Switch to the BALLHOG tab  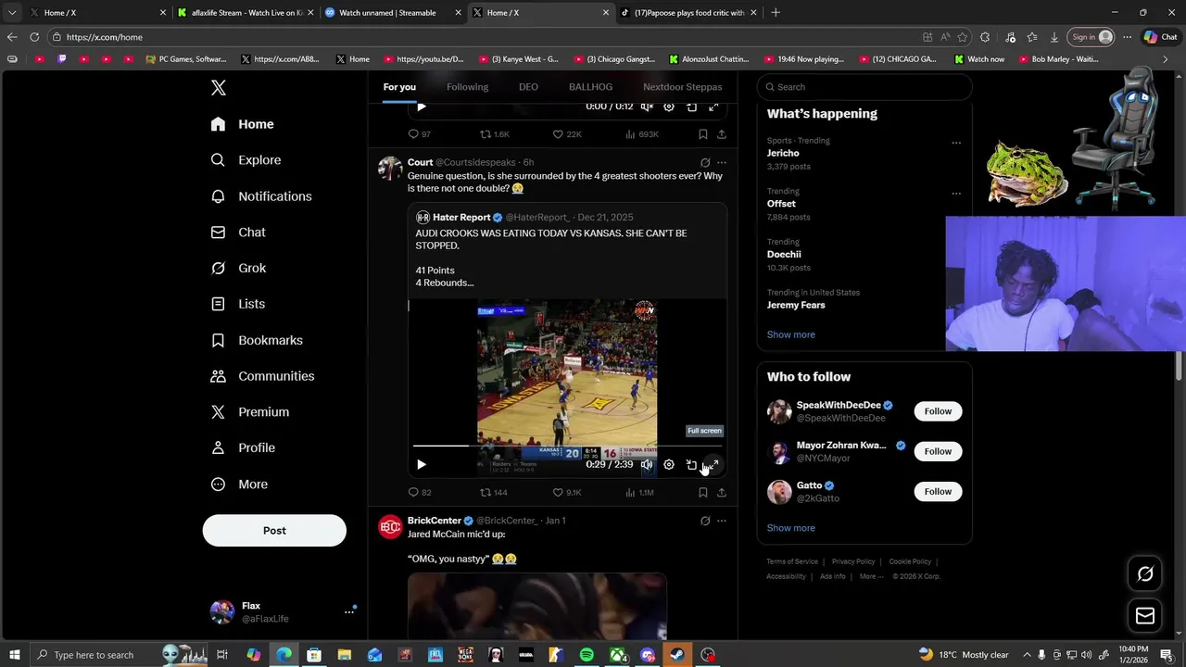tap(590, 87)
